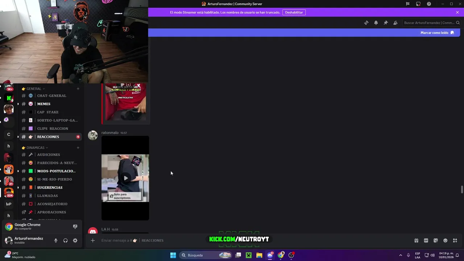Show hidden system tray icons
The image size is (464, 261).
tap(401, 255)
